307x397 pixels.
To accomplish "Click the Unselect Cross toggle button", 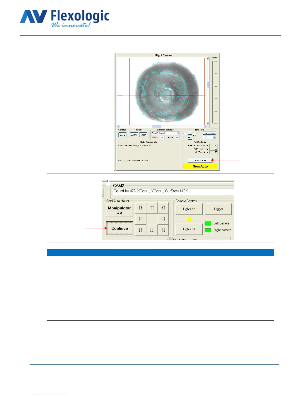I will coord(209,133).
